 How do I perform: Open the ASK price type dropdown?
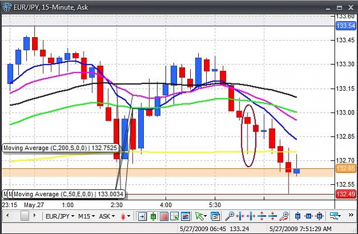coord(107,216)
